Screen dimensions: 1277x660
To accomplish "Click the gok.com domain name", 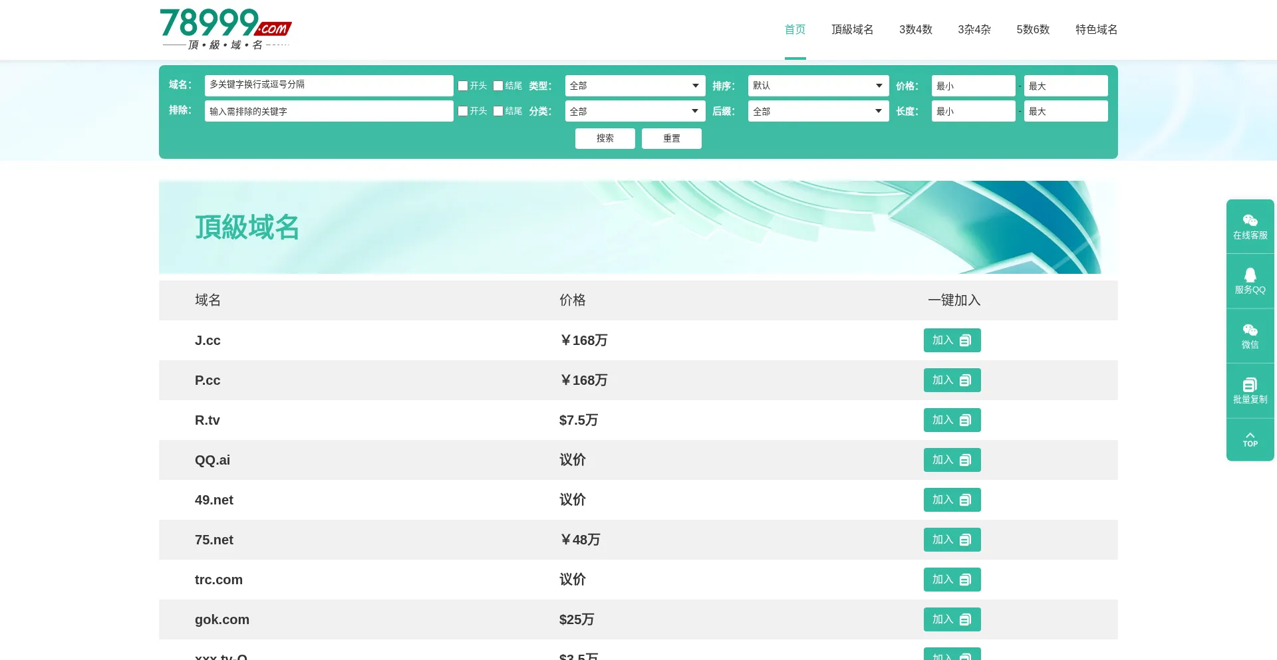I will point(222,619).
